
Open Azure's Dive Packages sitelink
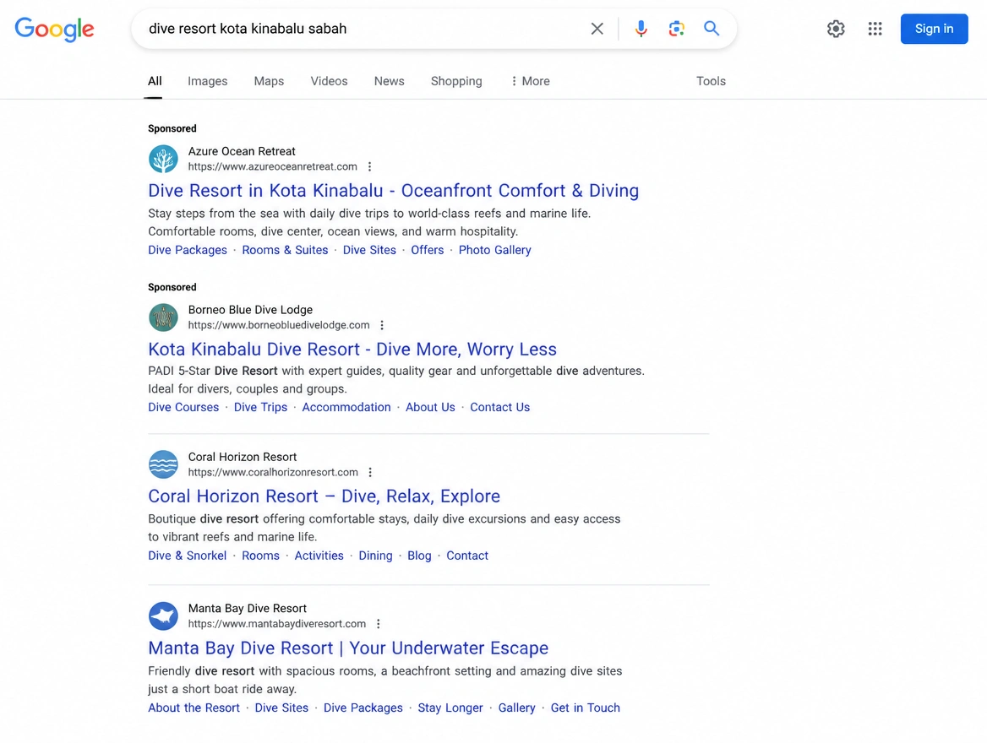[188, 251]
